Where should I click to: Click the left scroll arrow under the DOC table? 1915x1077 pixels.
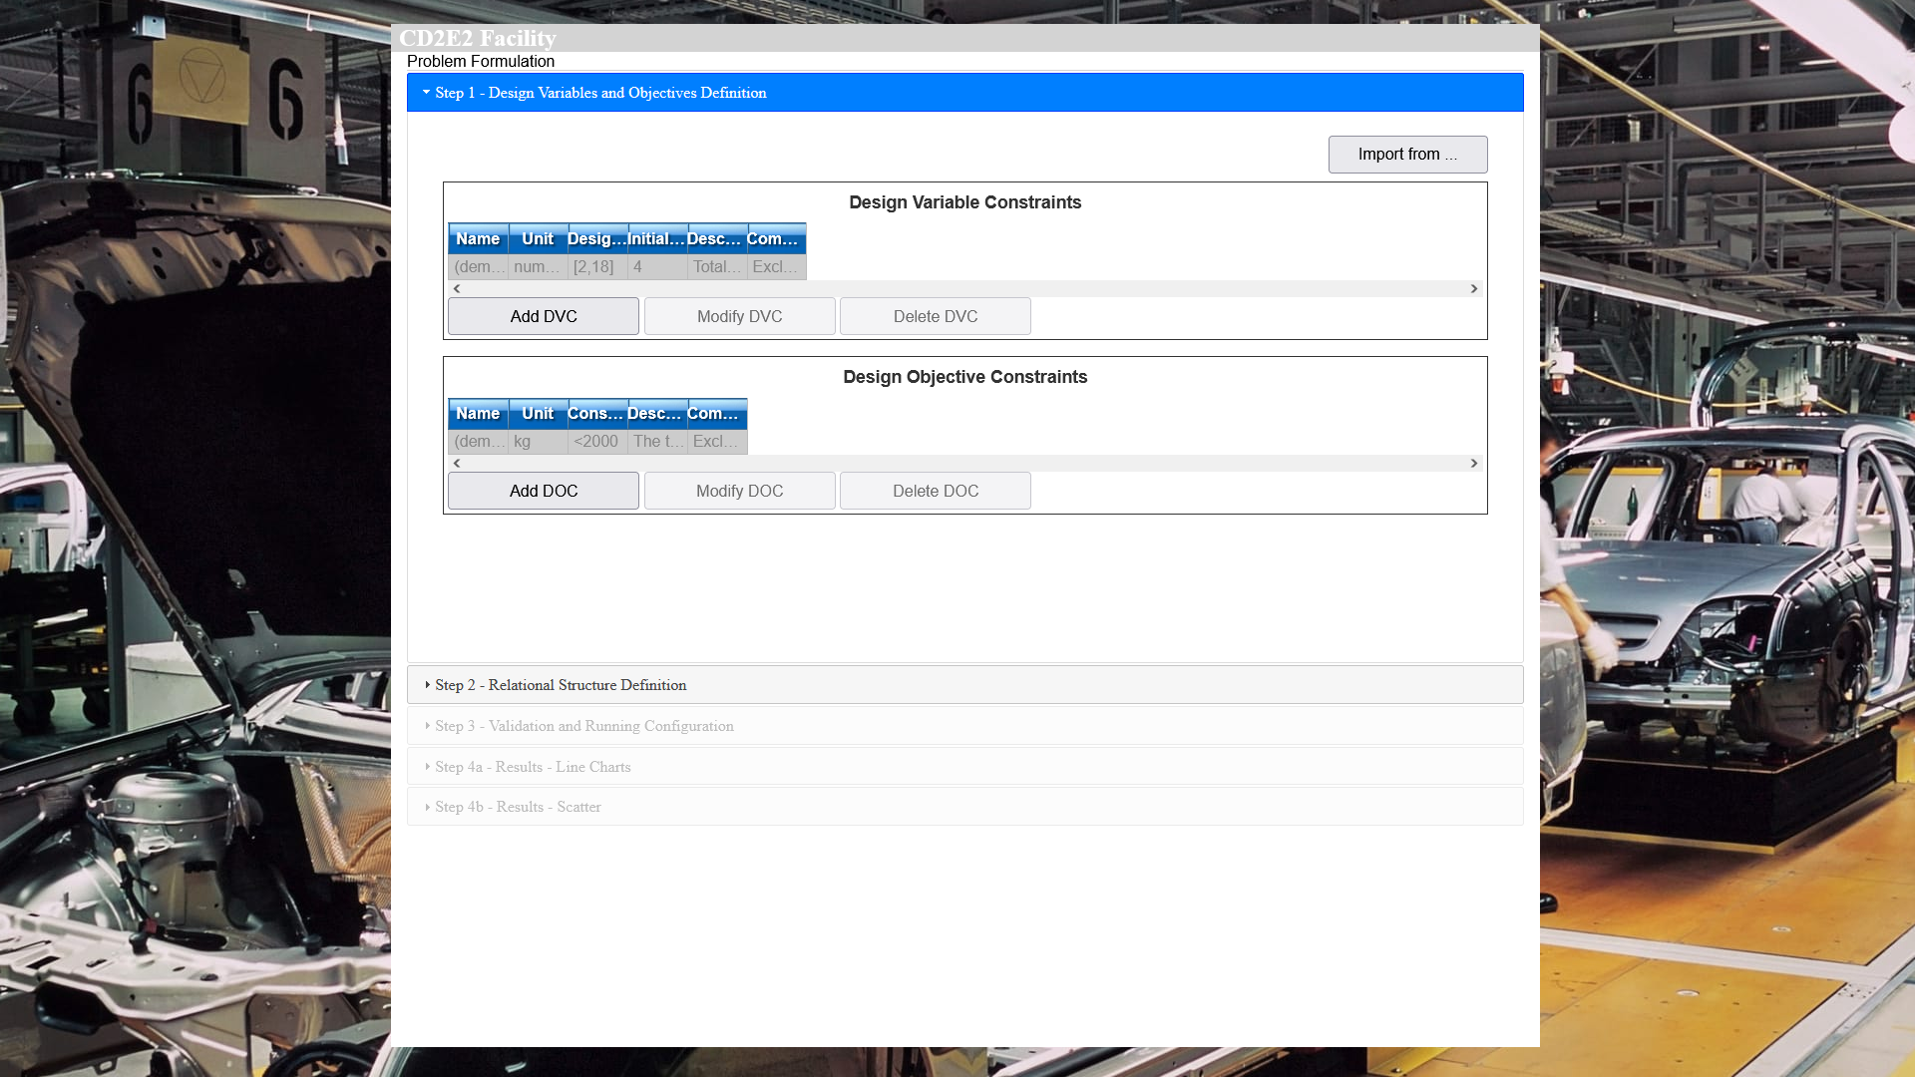point(457,464)
